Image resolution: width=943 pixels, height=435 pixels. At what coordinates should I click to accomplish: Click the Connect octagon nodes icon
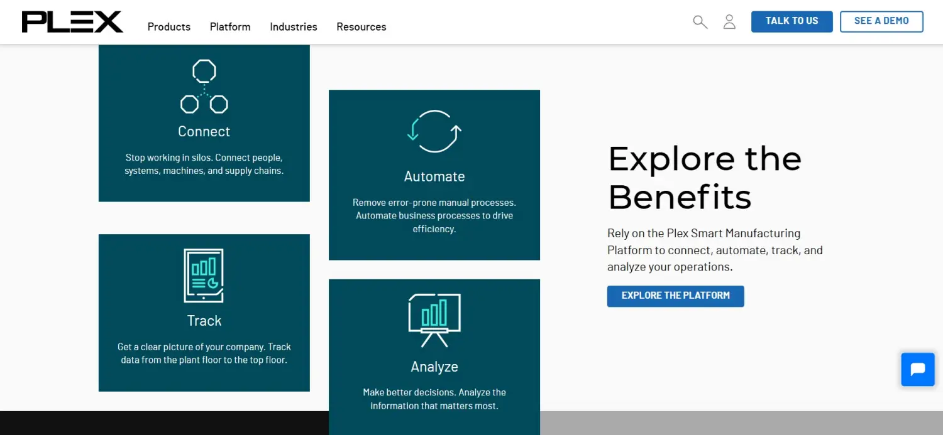(x=204, y=87)
